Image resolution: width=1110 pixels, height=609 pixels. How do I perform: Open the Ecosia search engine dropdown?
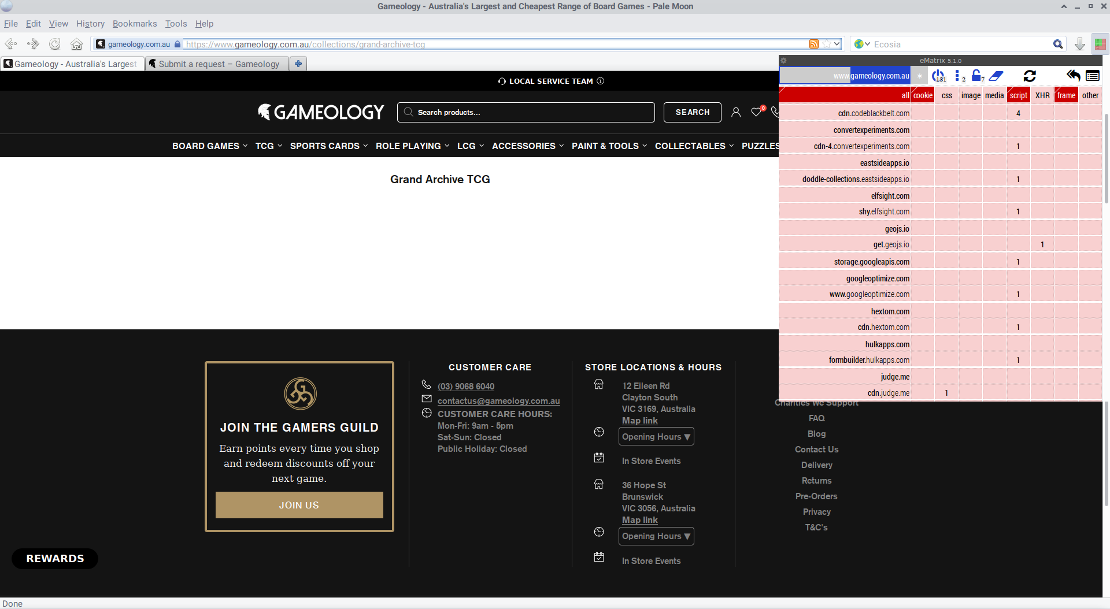(x=863, y=44)
